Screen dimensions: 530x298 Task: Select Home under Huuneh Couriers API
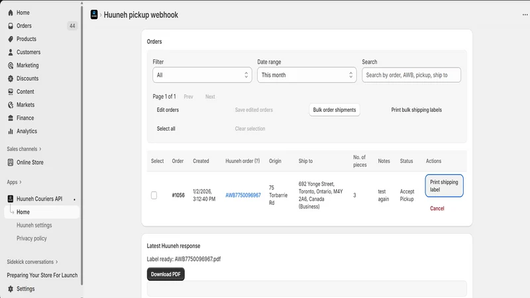tap(42, 212)
